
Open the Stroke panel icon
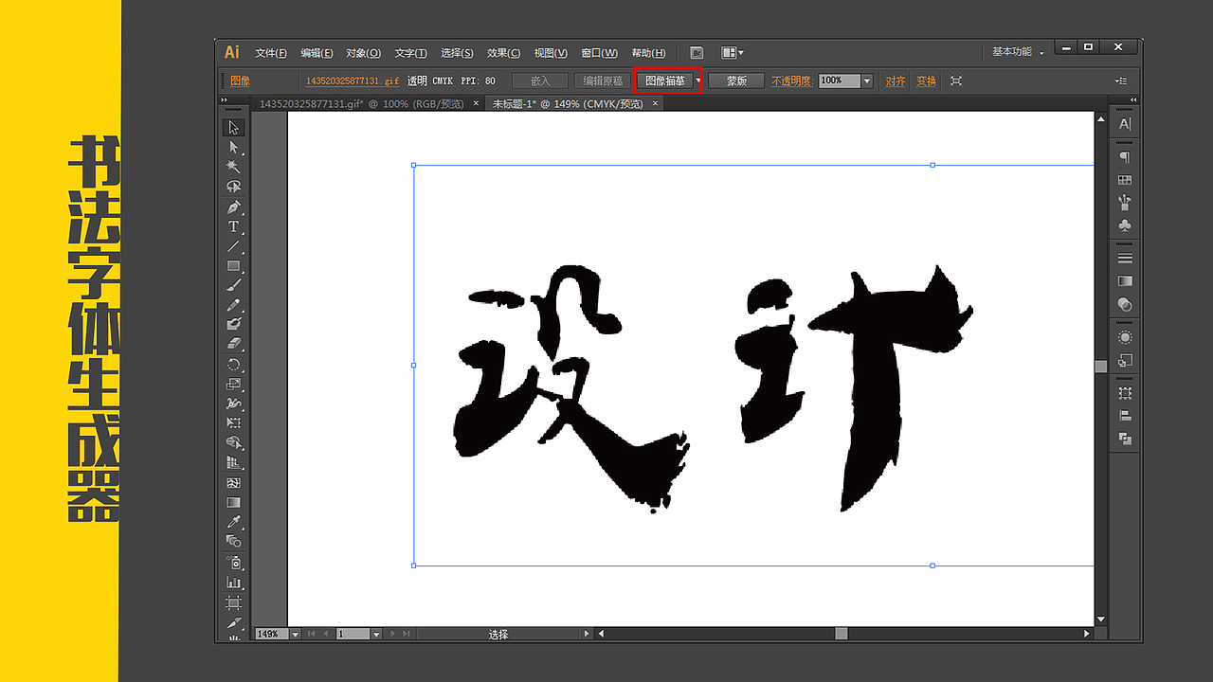pyautogui.click(x=1125, y=258)
